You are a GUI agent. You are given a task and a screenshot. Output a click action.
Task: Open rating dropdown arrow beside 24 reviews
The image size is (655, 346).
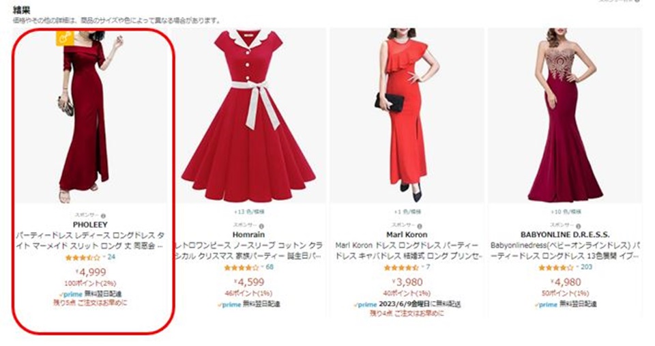coord(104,257)
